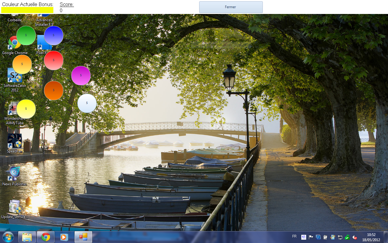This screenshot has width=388, height=243.
Task: Click the Couleur Actuelle Bonus label
Action: tap(28, 4)
